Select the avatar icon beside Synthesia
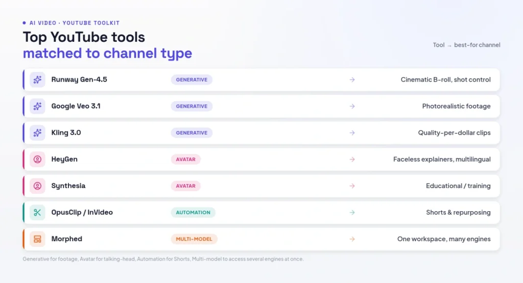This screenshot has height=283, width=523. coord(37,186)
